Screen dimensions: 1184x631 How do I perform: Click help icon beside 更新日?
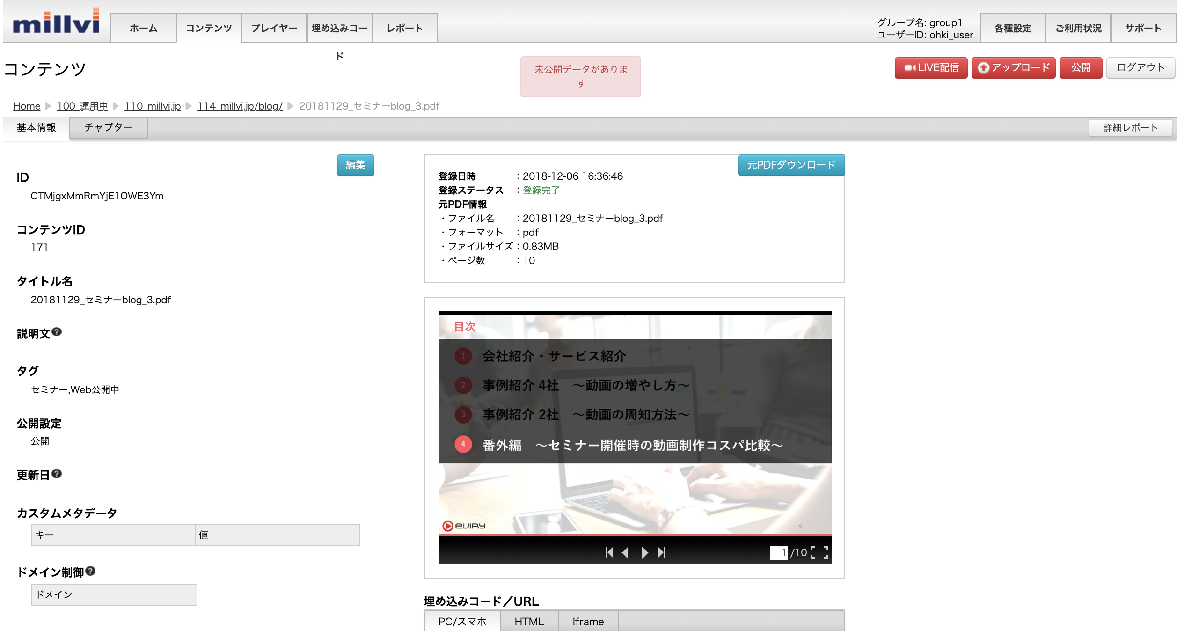(x=57, y=474)
